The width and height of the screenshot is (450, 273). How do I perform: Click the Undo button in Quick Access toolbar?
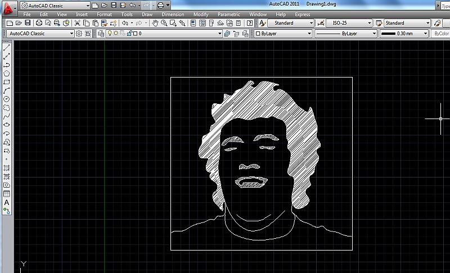[132, 5]
